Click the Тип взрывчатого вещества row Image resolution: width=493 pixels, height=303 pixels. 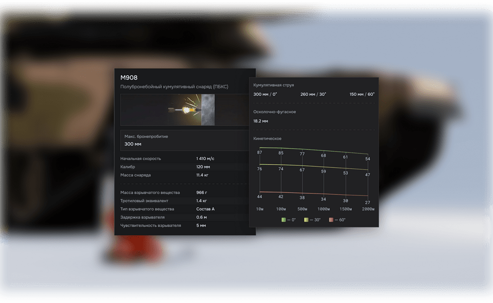point(185,209)
